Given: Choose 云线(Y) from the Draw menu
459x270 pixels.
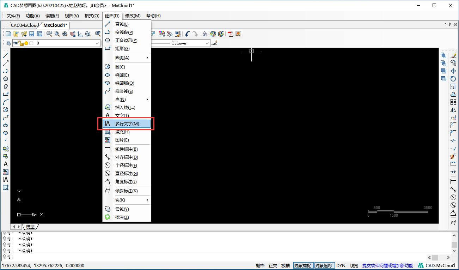Looking at the screenshot, I should click(x=127, y=209).
